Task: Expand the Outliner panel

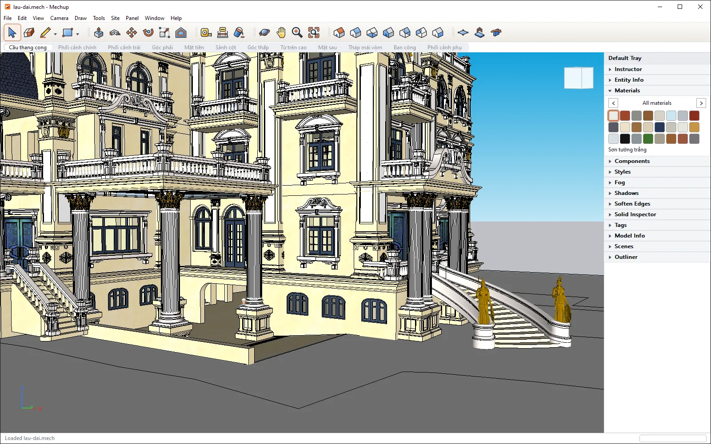Action: [657, 257]
